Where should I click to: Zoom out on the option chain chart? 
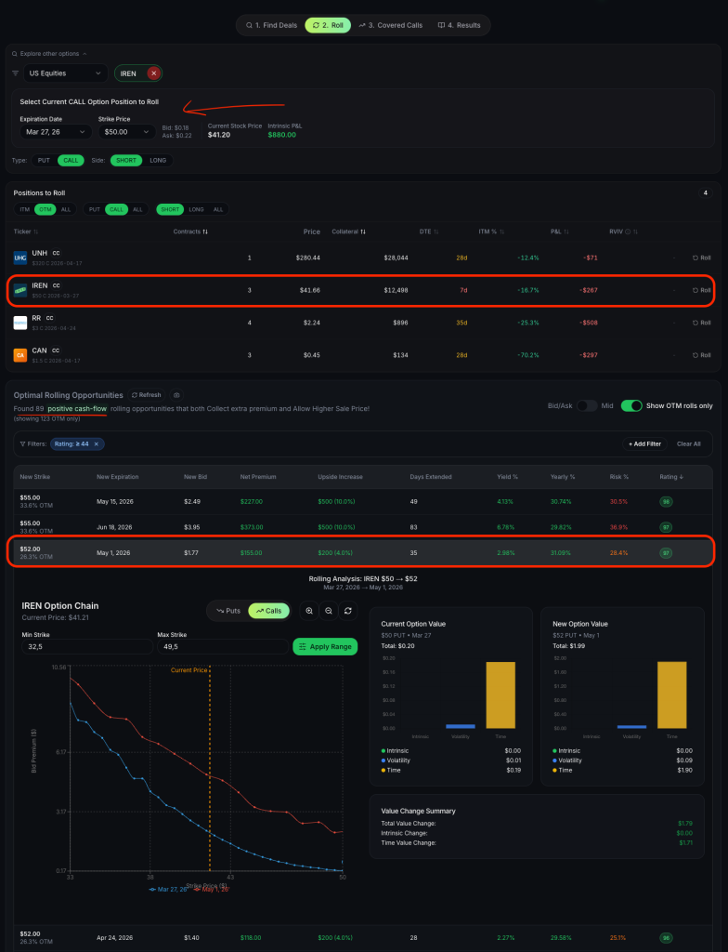point(329,611)
